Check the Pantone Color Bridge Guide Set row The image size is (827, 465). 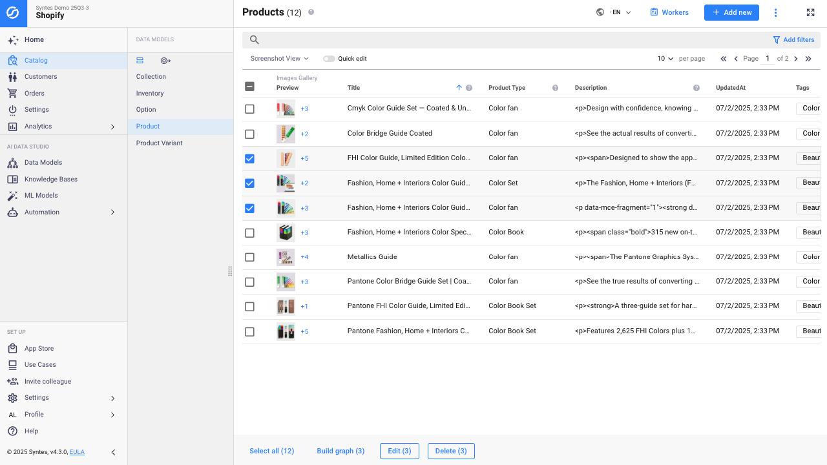250,282
